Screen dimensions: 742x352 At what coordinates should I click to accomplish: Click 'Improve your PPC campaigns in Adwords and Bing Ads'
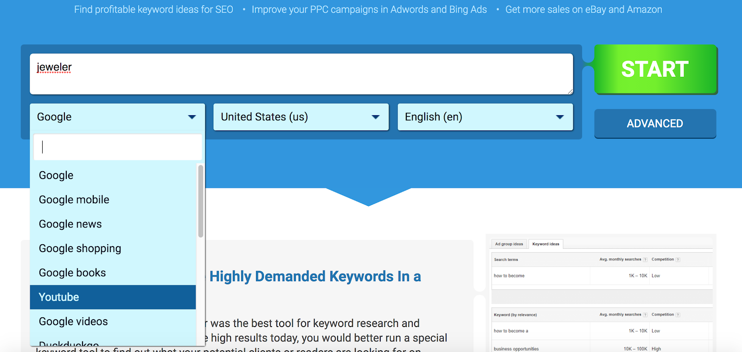click(x=369, y=9)
